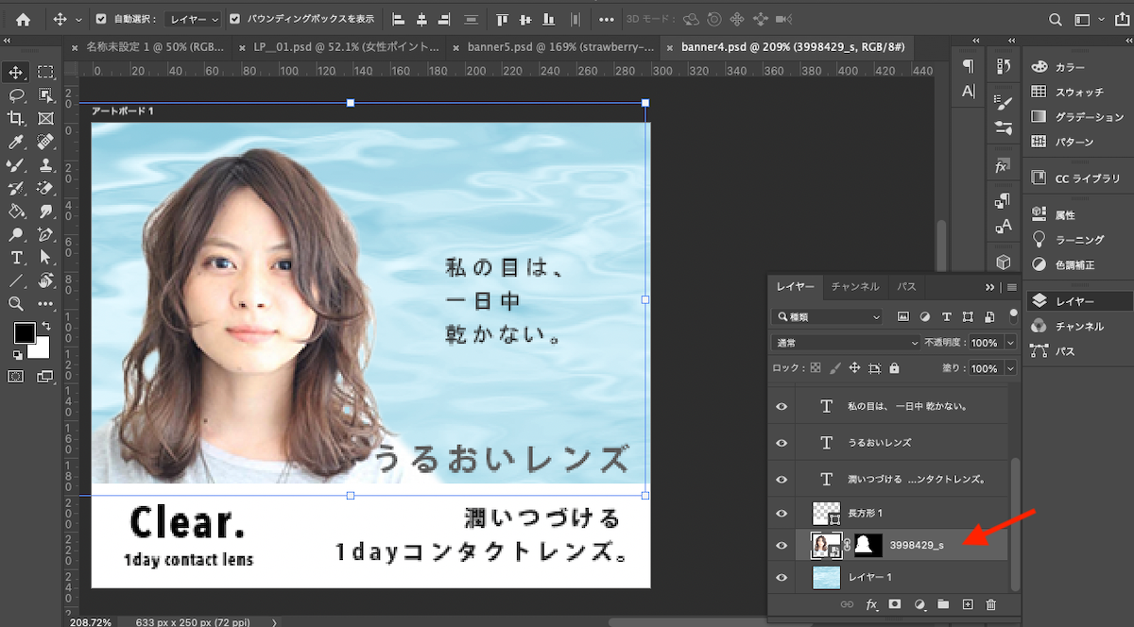Select the Eraser tool
The height and width of the screenshot is (627, 1134).
[45, 188]
